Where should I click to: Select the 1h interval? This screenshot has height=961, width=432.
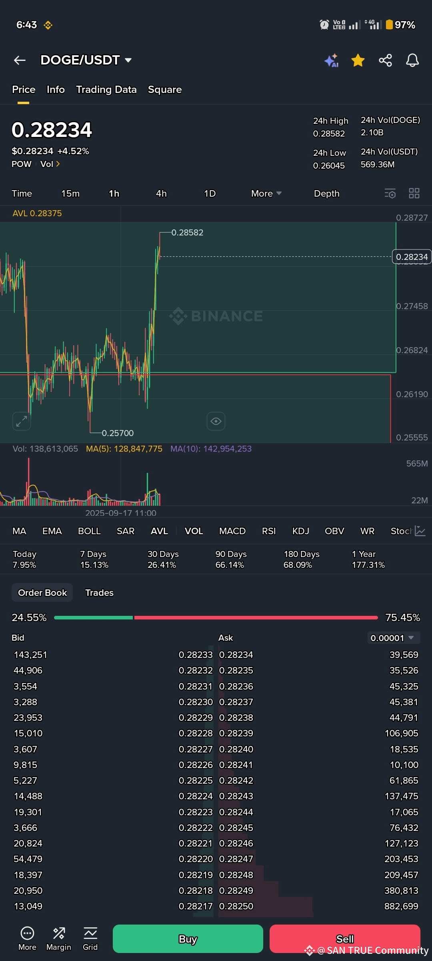click(114, 193)
